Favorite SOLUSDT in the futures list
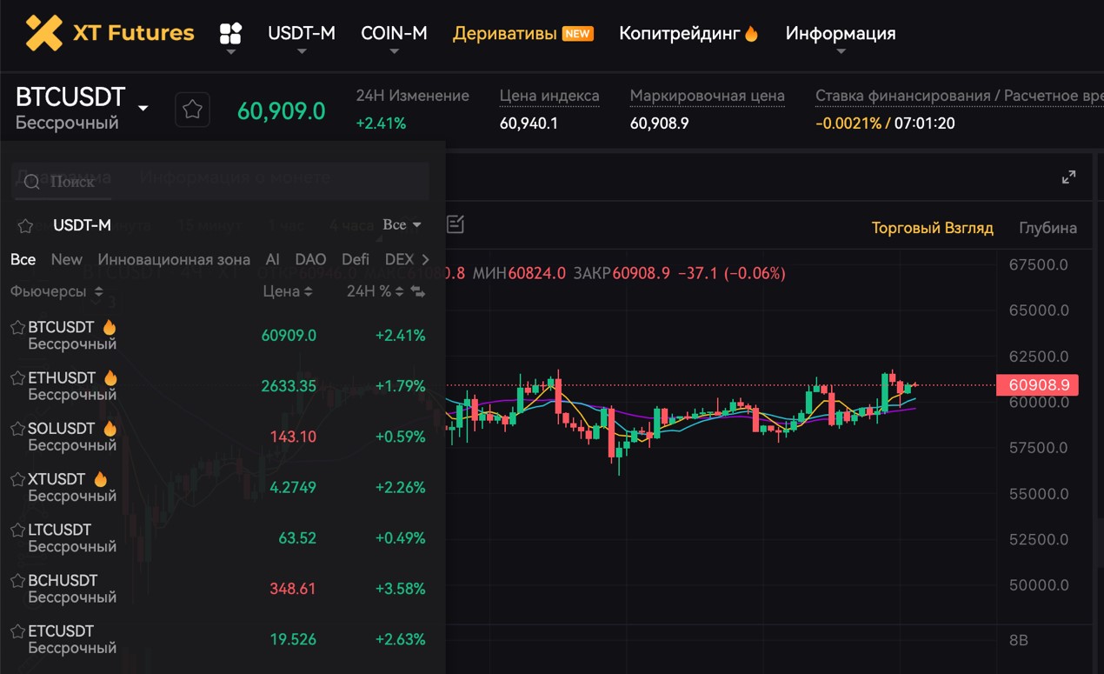Viewport: 1104px width, 674px height. coord(17,429)
